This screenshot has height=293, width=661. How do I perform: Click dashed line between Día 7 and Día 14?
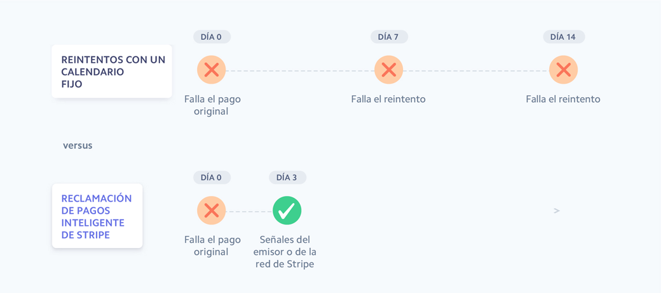coord(475,70)
